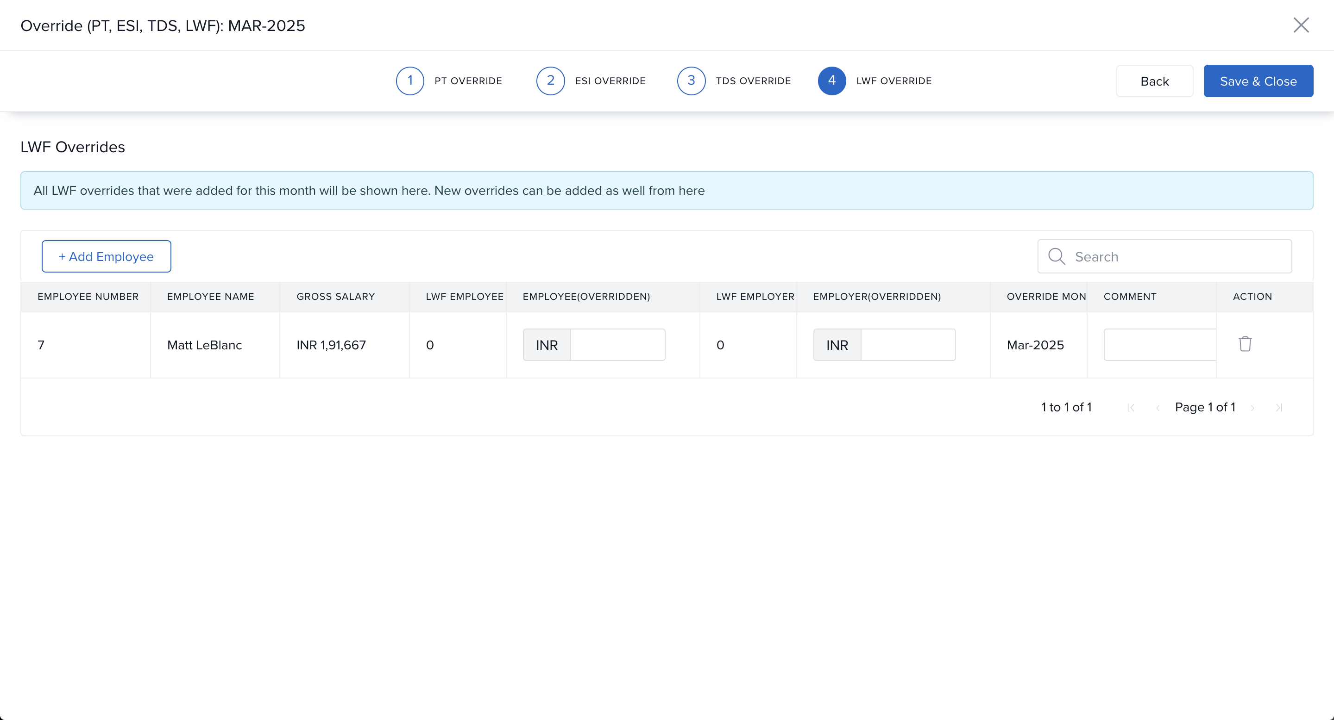Viewport: 1334px width, 720px height.
Task: Go to previous page arrow
Action: pyautogui.click(x=1158, y=408)
